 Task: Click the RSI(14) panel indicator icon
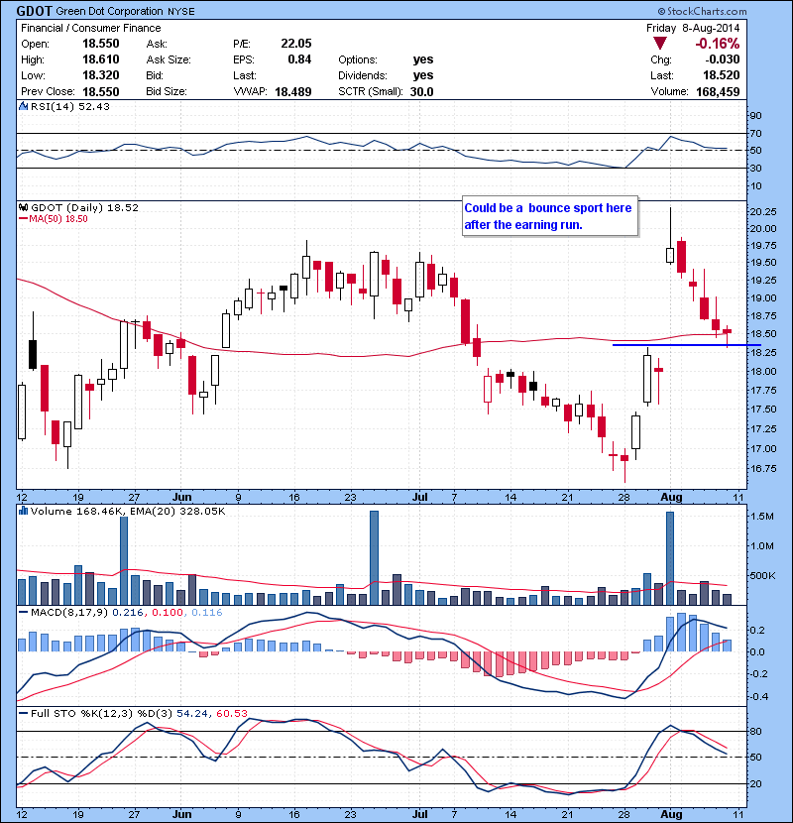coord(23,106)
